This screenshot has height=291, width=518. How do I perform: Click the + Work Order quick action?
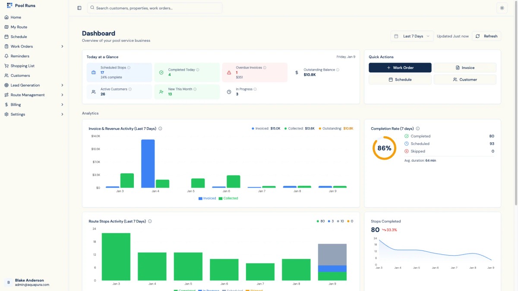pyautogui.click(x=400, y=68)
